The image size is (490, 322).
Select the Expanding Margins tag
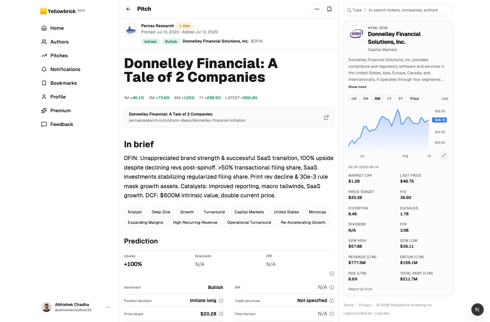(x=146, y=223)
